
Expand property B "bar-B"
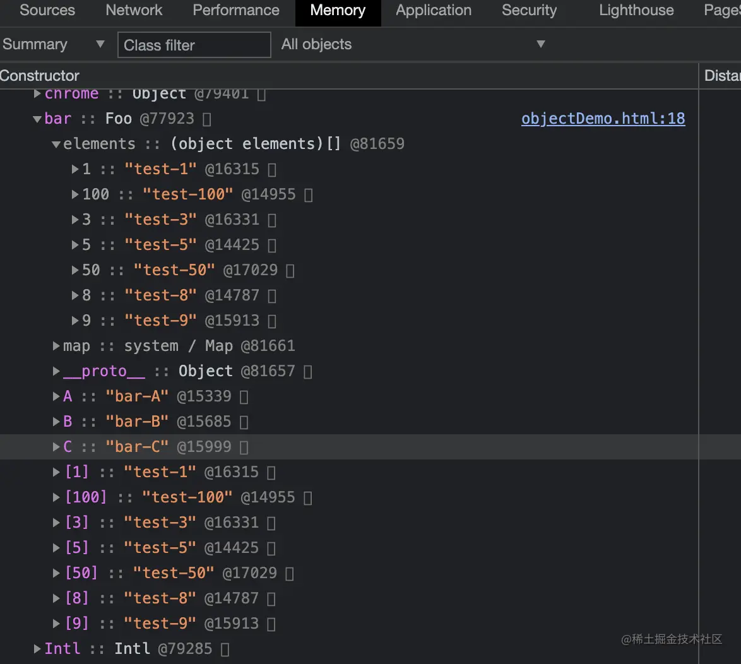point(56,422)
